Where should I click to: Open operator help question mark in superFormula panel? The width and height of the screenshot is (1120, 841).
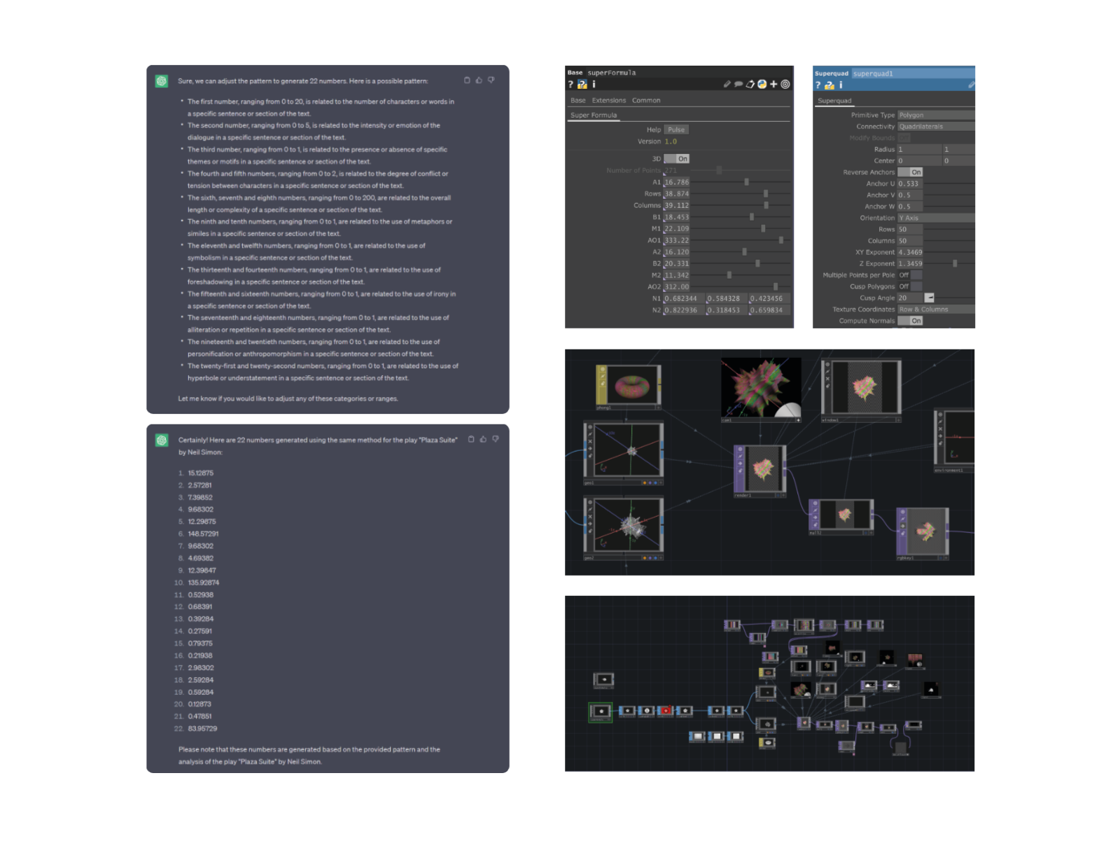point(570,84)
